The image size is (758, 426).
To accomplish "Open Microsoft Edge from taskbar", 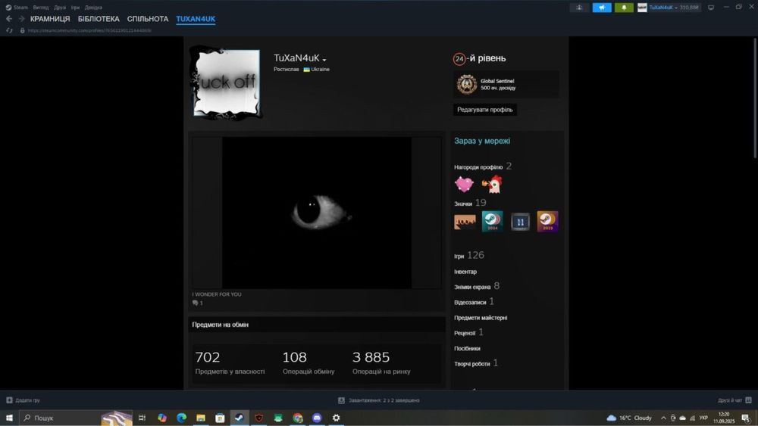I will [x=181, y=418].
